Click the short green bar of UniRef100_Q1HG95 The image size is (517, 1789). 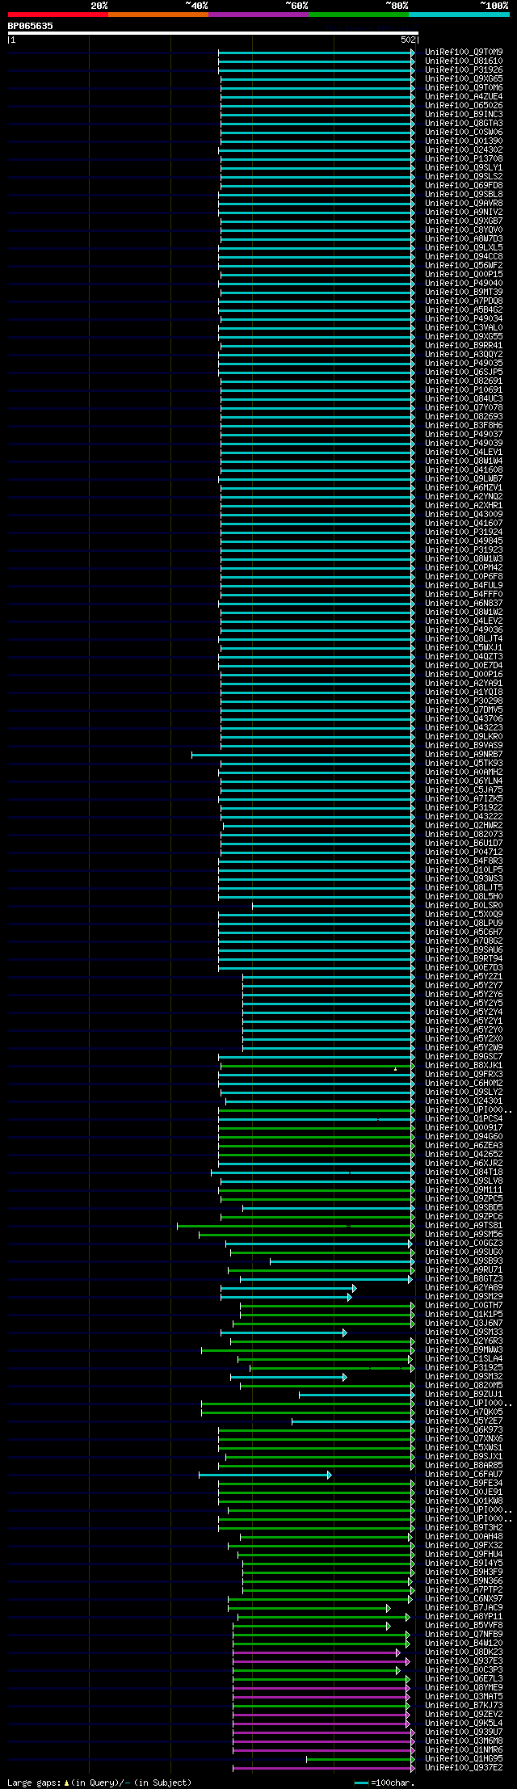point(360,1759)
